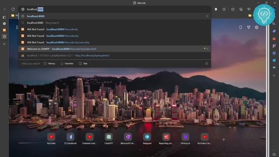Image resolution: width=279 pixels, height=157 pixels.
Task: Open the Reporting an... quick link
Action: tap(166, 139)
